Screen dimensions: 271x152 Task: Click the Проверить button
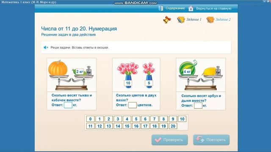tap(169, 140)
